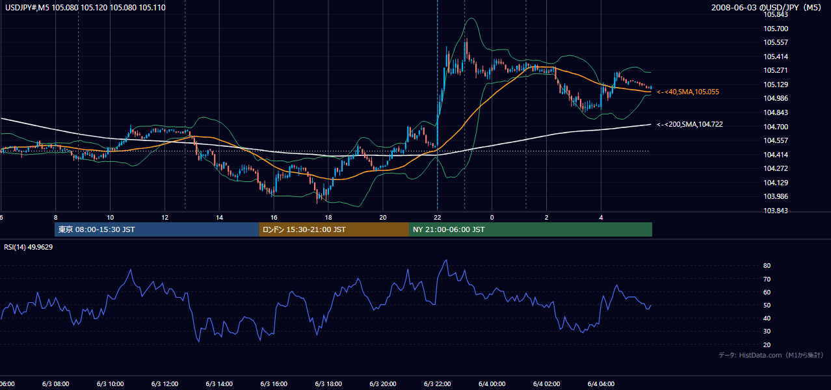The image size is (831, 390).
Task: Click hour label 8 under the price chart
Action: pos(56,218)
